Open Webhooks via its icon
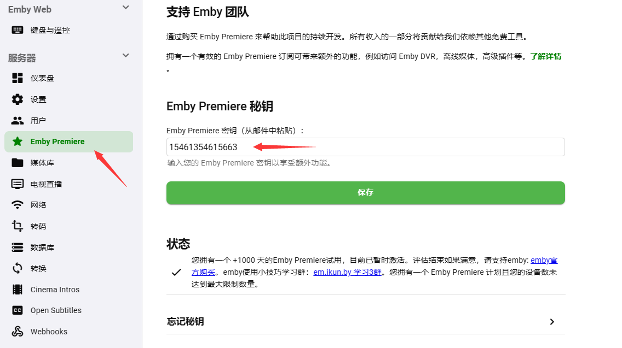This screenshot has height=348, width=622. pos(18,332)
